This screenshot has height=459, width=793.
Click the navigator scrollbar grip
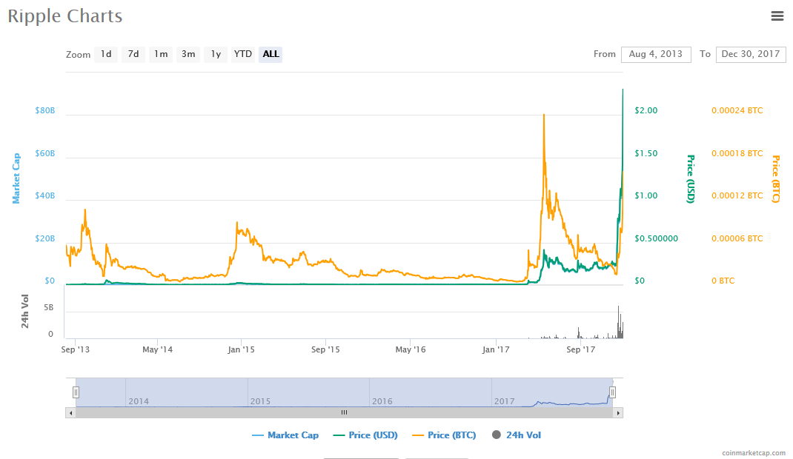345,413
